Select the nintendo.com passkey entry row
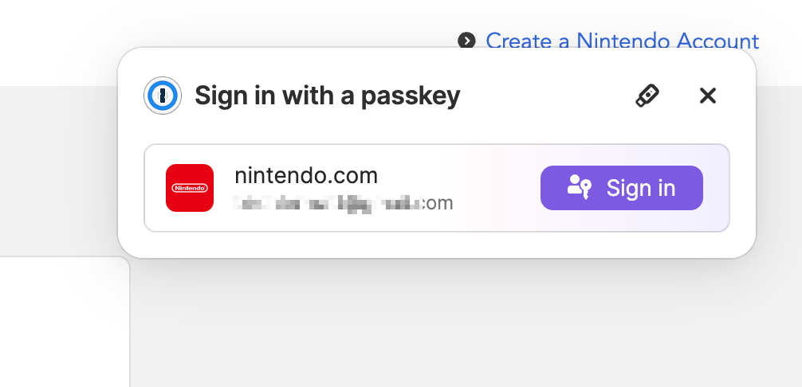The width and height of the screenshot is (802, 387). pos(436,188)
